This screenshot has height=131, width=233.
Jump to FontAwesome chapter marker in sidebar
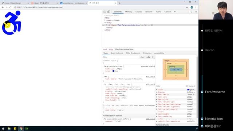coord(202,92)
